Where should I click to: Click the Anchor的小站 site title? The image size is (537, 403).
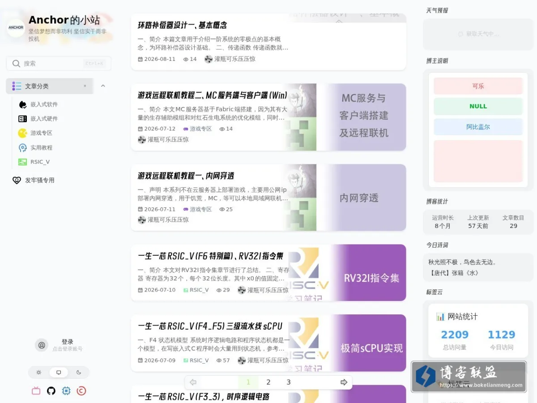64,20
